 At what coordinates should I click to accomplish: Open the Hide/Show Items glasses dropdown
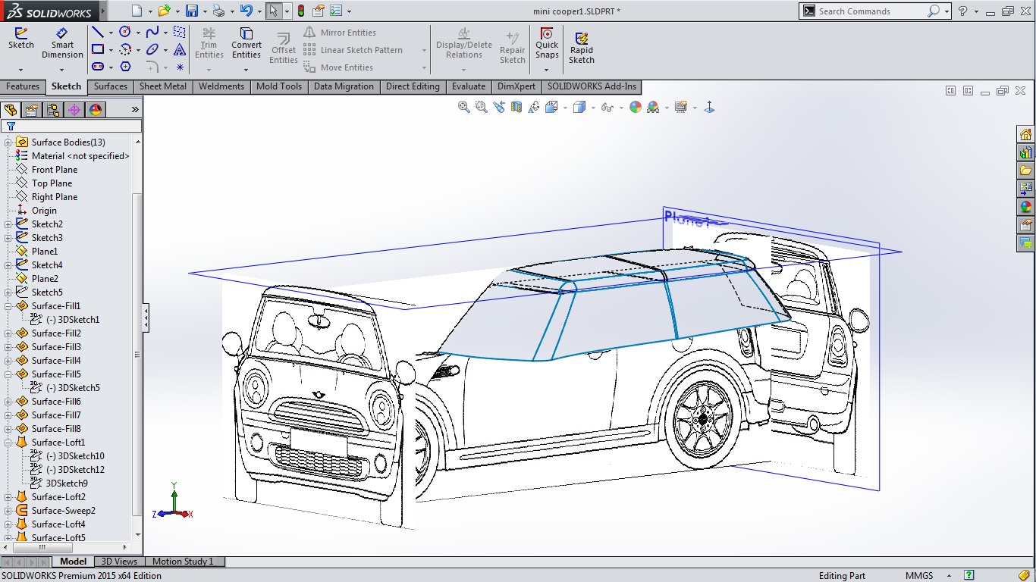click(x=620, y=108)
